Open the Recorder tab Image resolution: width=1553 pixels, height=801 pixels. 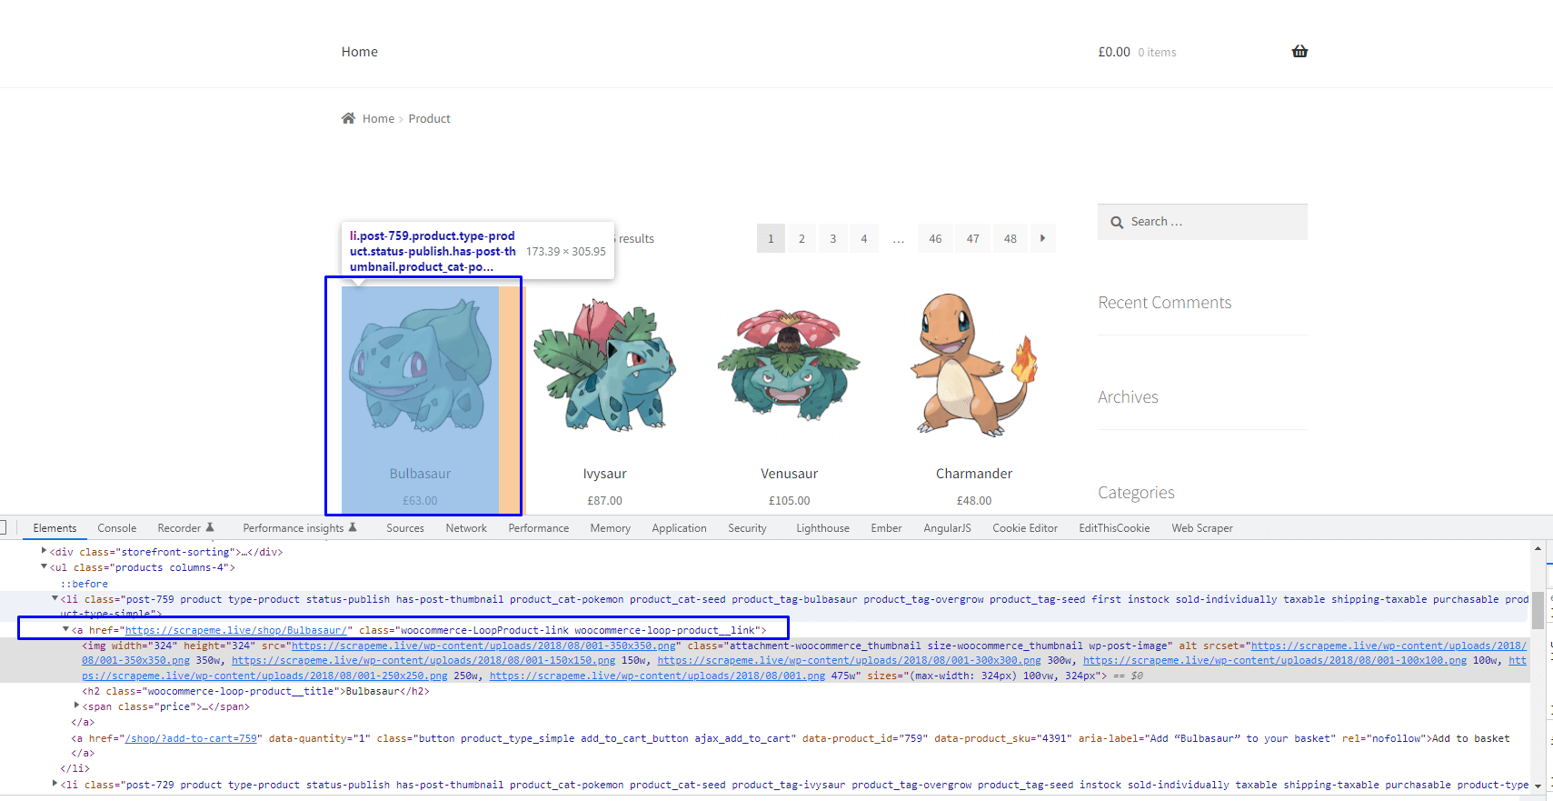click(179, 528)
